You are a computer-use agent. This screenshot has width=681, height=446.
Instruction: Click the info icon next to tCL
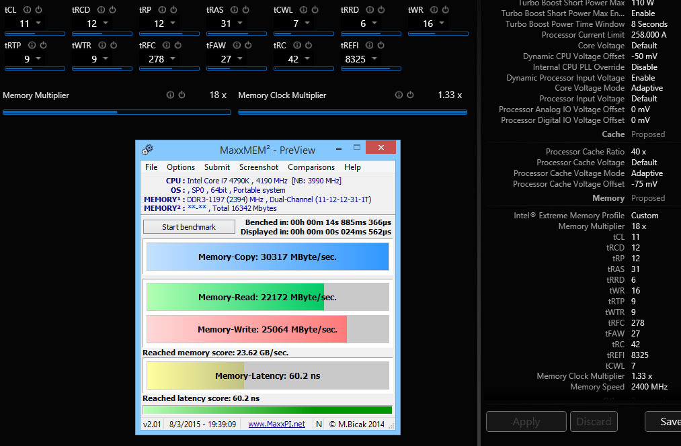(x=27, y=9)
